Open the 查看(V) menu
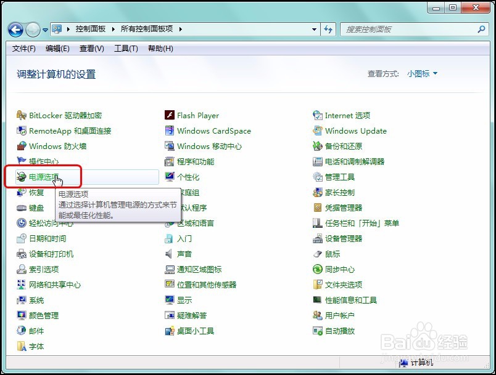Viewport: 496px width, 375px height. [x=91, y=48]
